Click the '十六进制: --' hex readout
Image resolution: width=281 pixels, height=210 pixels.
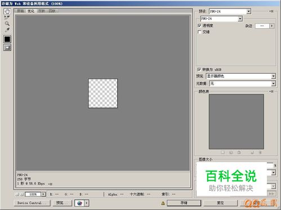point(140,194)
